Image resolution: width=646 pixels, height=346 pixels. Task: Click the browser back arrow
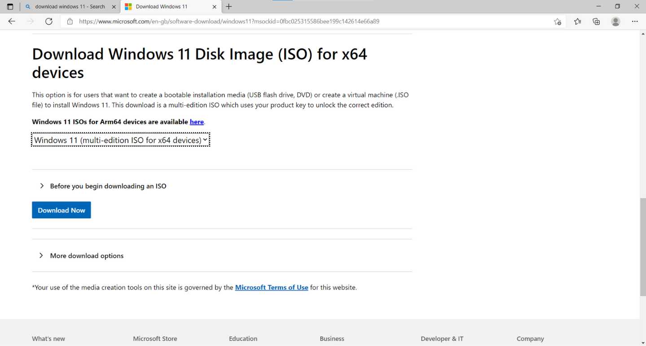pyautogui.click(x=12, y=22)
